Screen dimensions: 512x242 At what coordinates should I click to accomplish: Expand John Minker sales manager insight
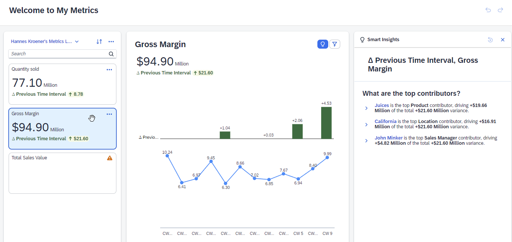366,141
